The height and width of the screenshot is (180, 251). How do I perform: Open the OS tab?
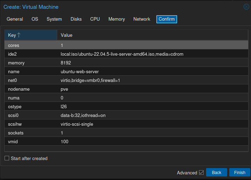pos(35,19)
